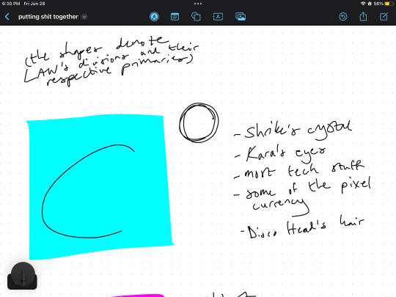396x297 pixels.
Task: Select the "most tech stuff" handwriting
Action: 298,170
